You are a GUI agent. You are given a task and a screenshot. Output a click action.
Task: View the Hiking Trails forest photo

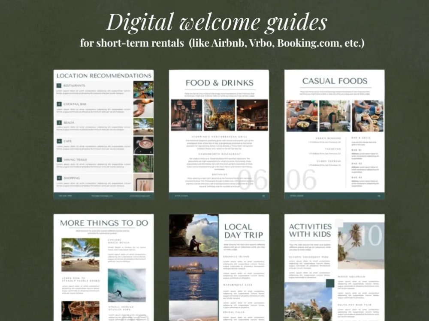click(143, 164)
